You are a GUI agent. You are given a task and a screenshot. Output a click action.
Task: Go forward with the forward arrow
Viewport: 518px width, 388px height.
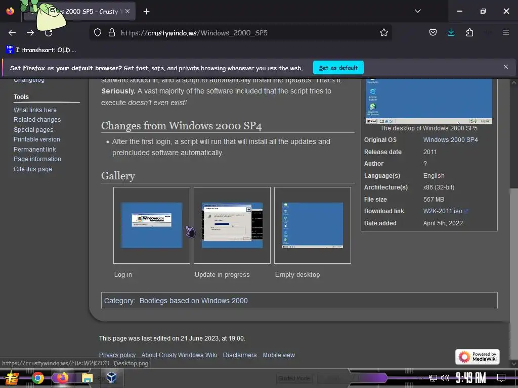(x=30, y=33)
